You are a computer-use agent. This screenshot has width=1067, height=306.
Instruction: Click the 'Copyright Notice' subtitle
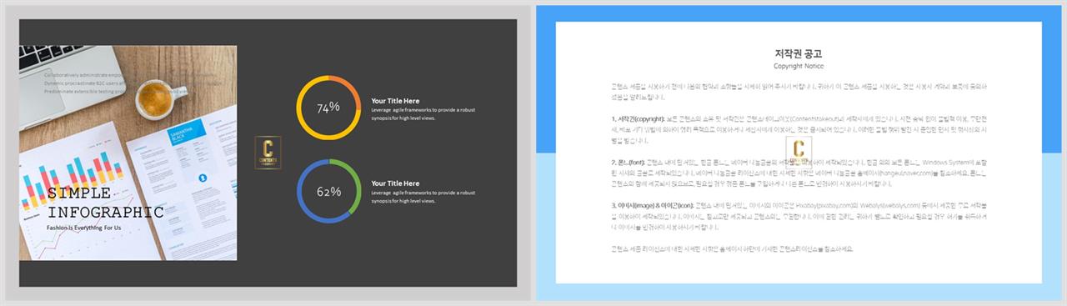(798, 66)
